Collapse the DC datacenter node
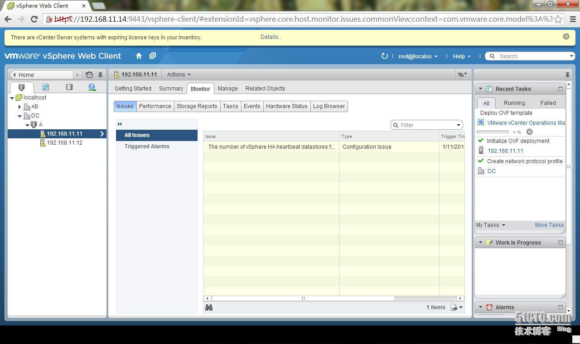Screen dimensions: 580x344 (19, 116)
